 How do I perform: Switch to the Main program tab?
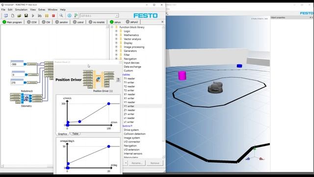(12, 22)
